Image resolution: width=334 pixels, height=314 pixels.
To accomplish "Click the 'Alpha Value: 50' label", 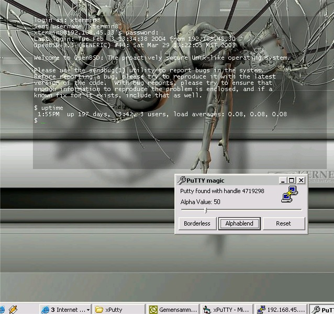I will pyautogui.click(x=200, y=202).
